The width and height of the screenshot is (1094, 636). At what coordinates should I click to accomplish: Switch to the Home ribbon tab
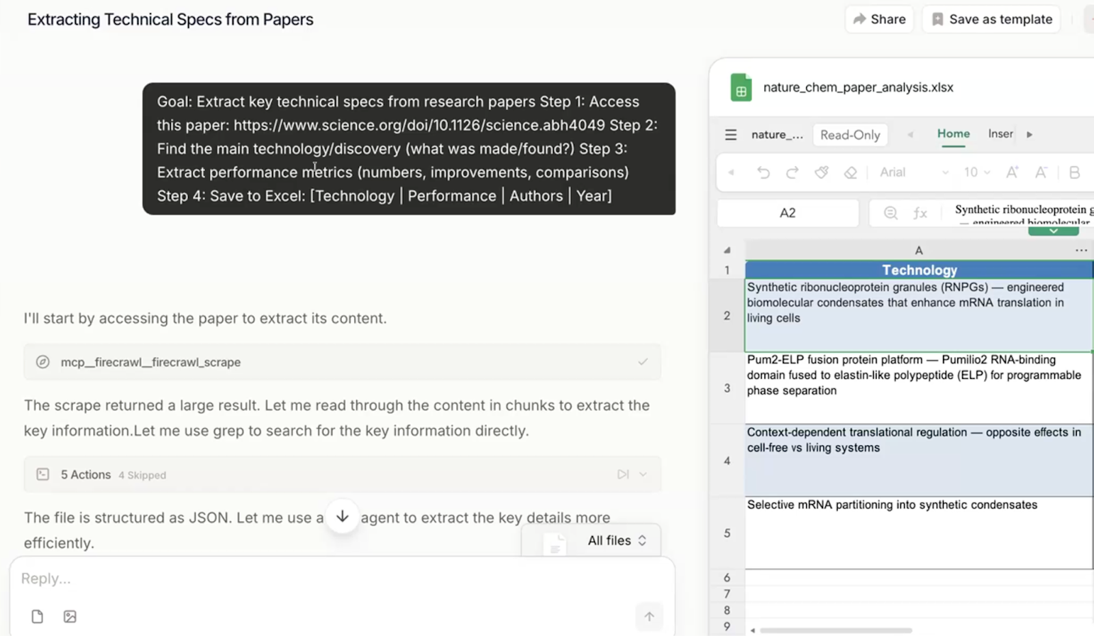click(953, 134)
